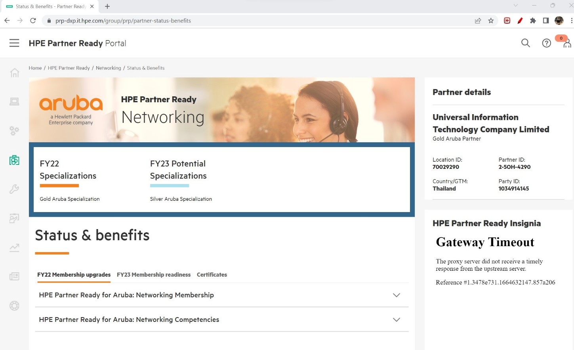The image size is (574, 350).
Task: Click the Gateway Timeout error heading
Action: [485, 242]
